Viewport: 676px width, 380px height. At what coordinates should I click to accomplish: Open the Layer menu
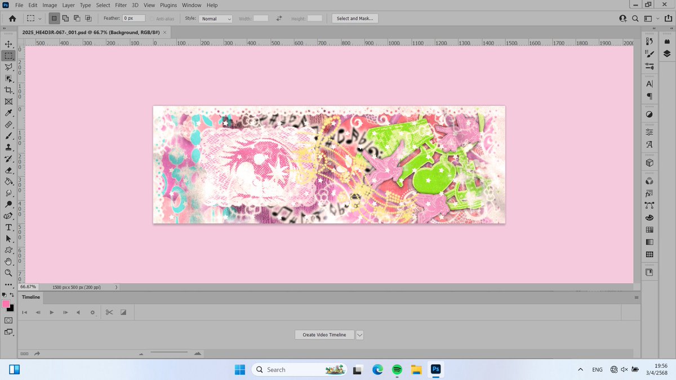click(x=68, y=5)
